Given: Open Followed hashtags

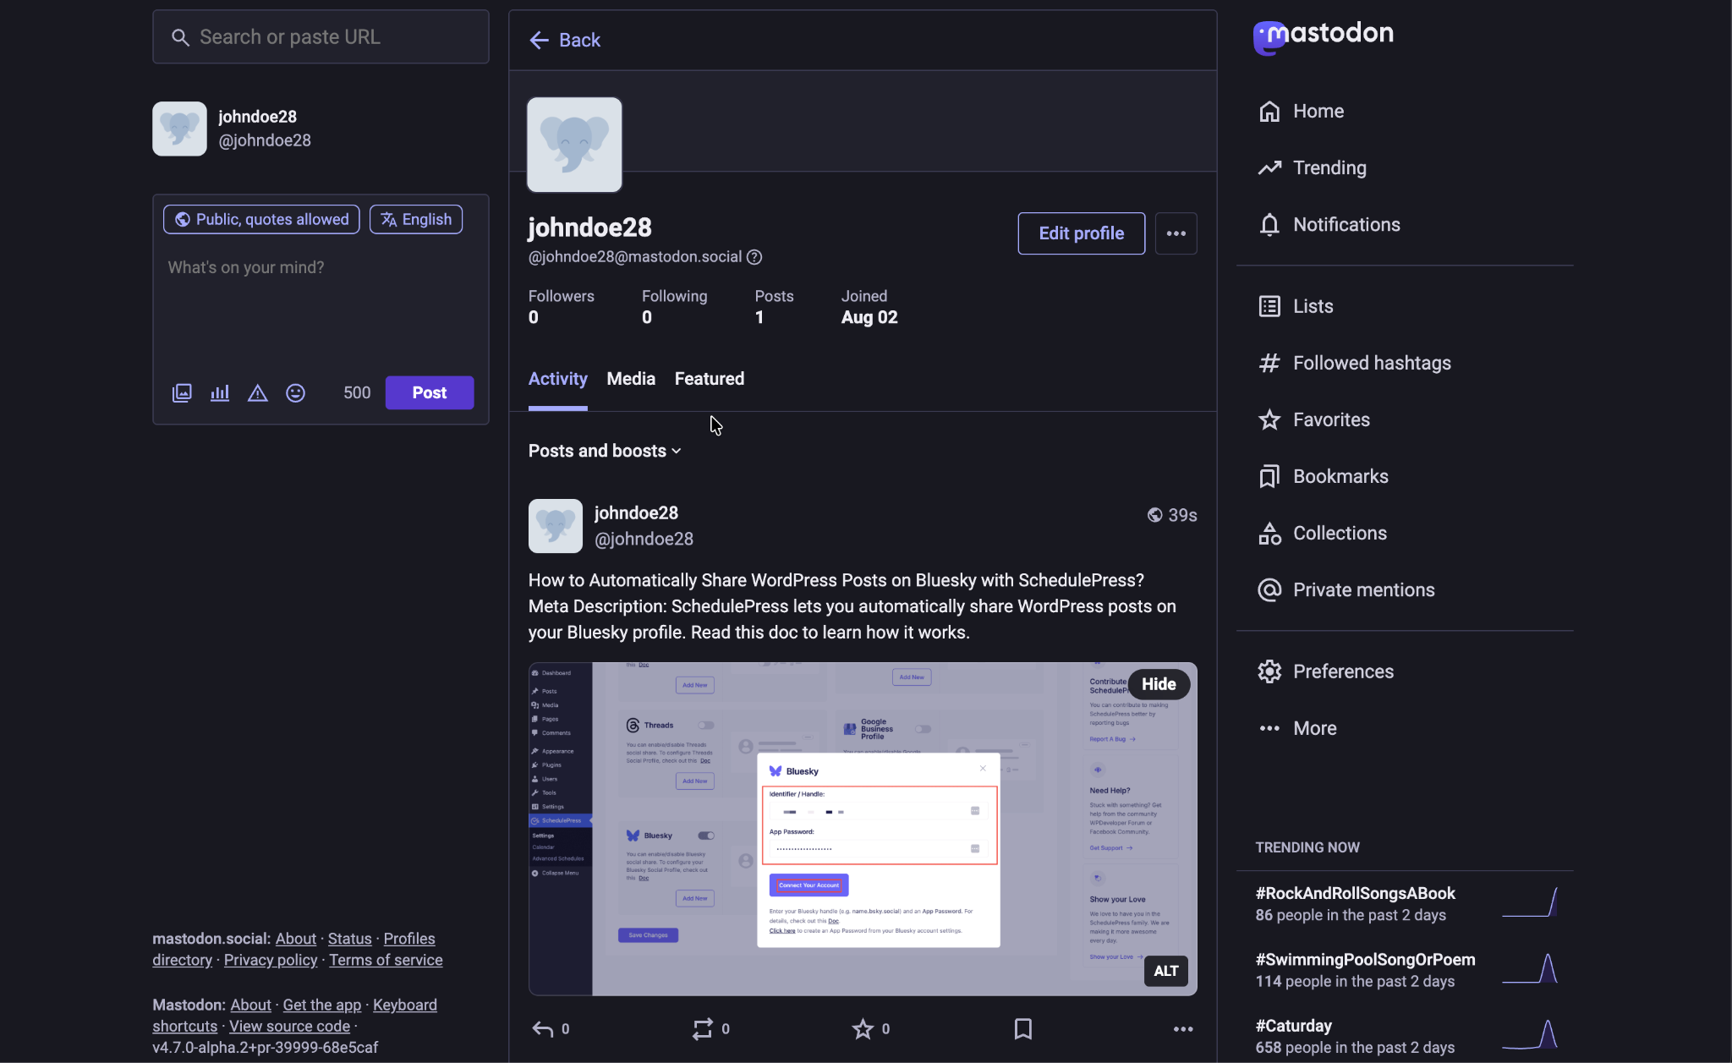Looking at the screenshot, I should click(1354, 364).
